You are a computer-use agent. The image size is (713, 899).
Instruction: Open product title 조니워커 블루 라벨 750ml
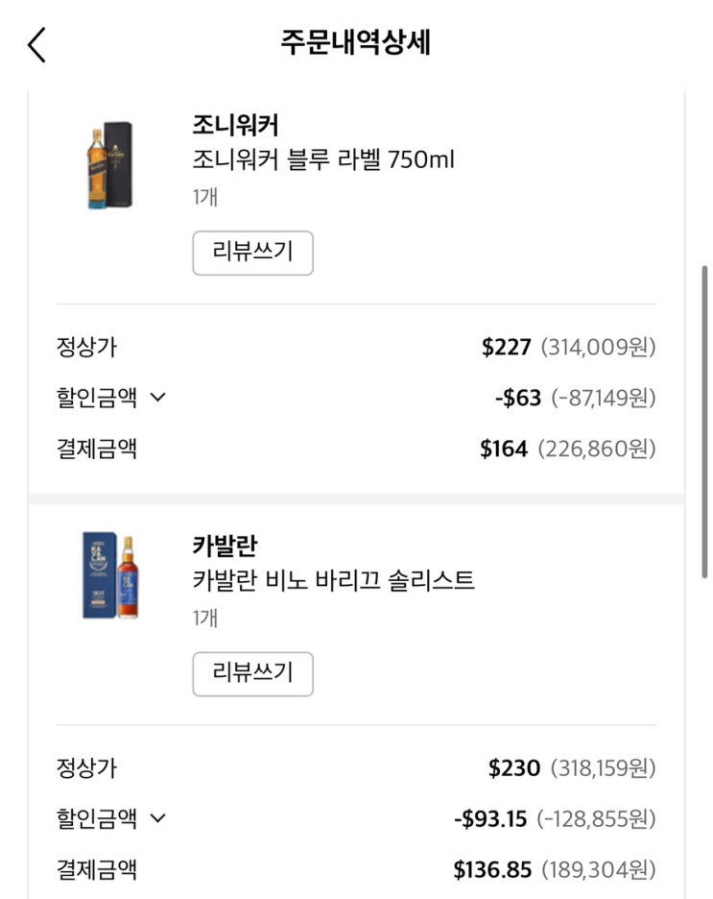323,159
